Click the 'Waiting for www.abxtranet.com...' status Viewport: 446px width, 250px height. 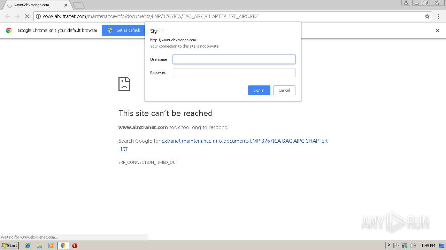click(29, 237)
